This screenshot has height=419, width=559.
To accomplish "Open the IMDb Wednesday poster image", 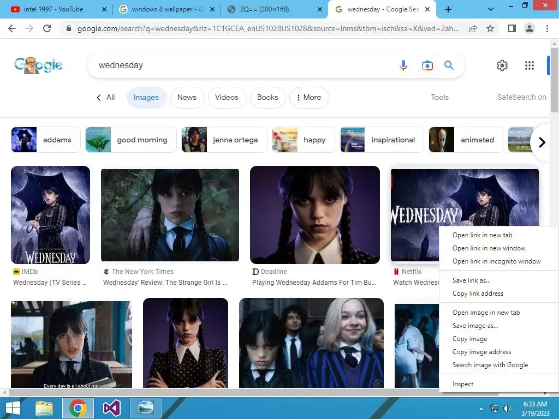I will (x=51, y=215).
